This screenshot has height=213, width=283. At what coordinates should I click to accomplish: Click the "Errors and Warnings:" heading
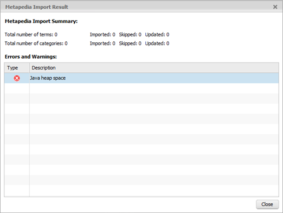pos(31,57)
